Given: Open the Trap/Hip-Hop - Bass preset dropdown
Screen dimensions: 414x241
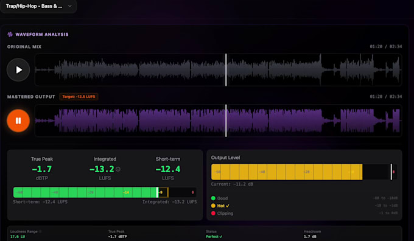Looking at the screenshot, I should tap(38, 6).
